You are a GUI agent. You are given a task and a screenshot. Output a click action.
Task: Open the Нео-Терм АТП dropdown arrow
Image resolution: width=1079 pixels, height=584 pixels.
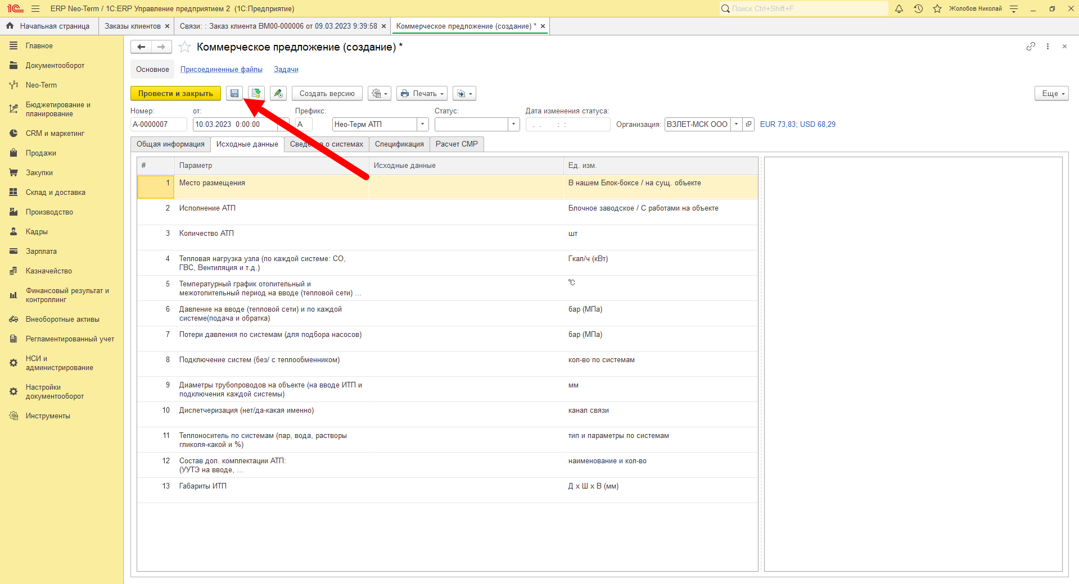(422, 124)
